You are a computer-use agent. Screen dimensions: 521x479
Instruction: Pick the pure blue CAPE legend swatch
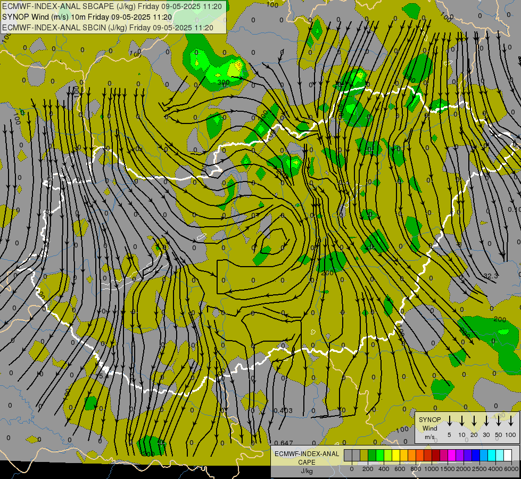point(476,455)
